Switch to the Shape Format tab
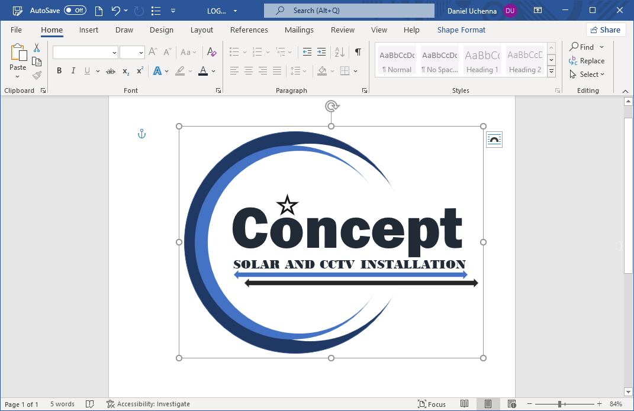The height and width of the screenshot is (411, 634). pyautogui.click(x=461, y=30)
